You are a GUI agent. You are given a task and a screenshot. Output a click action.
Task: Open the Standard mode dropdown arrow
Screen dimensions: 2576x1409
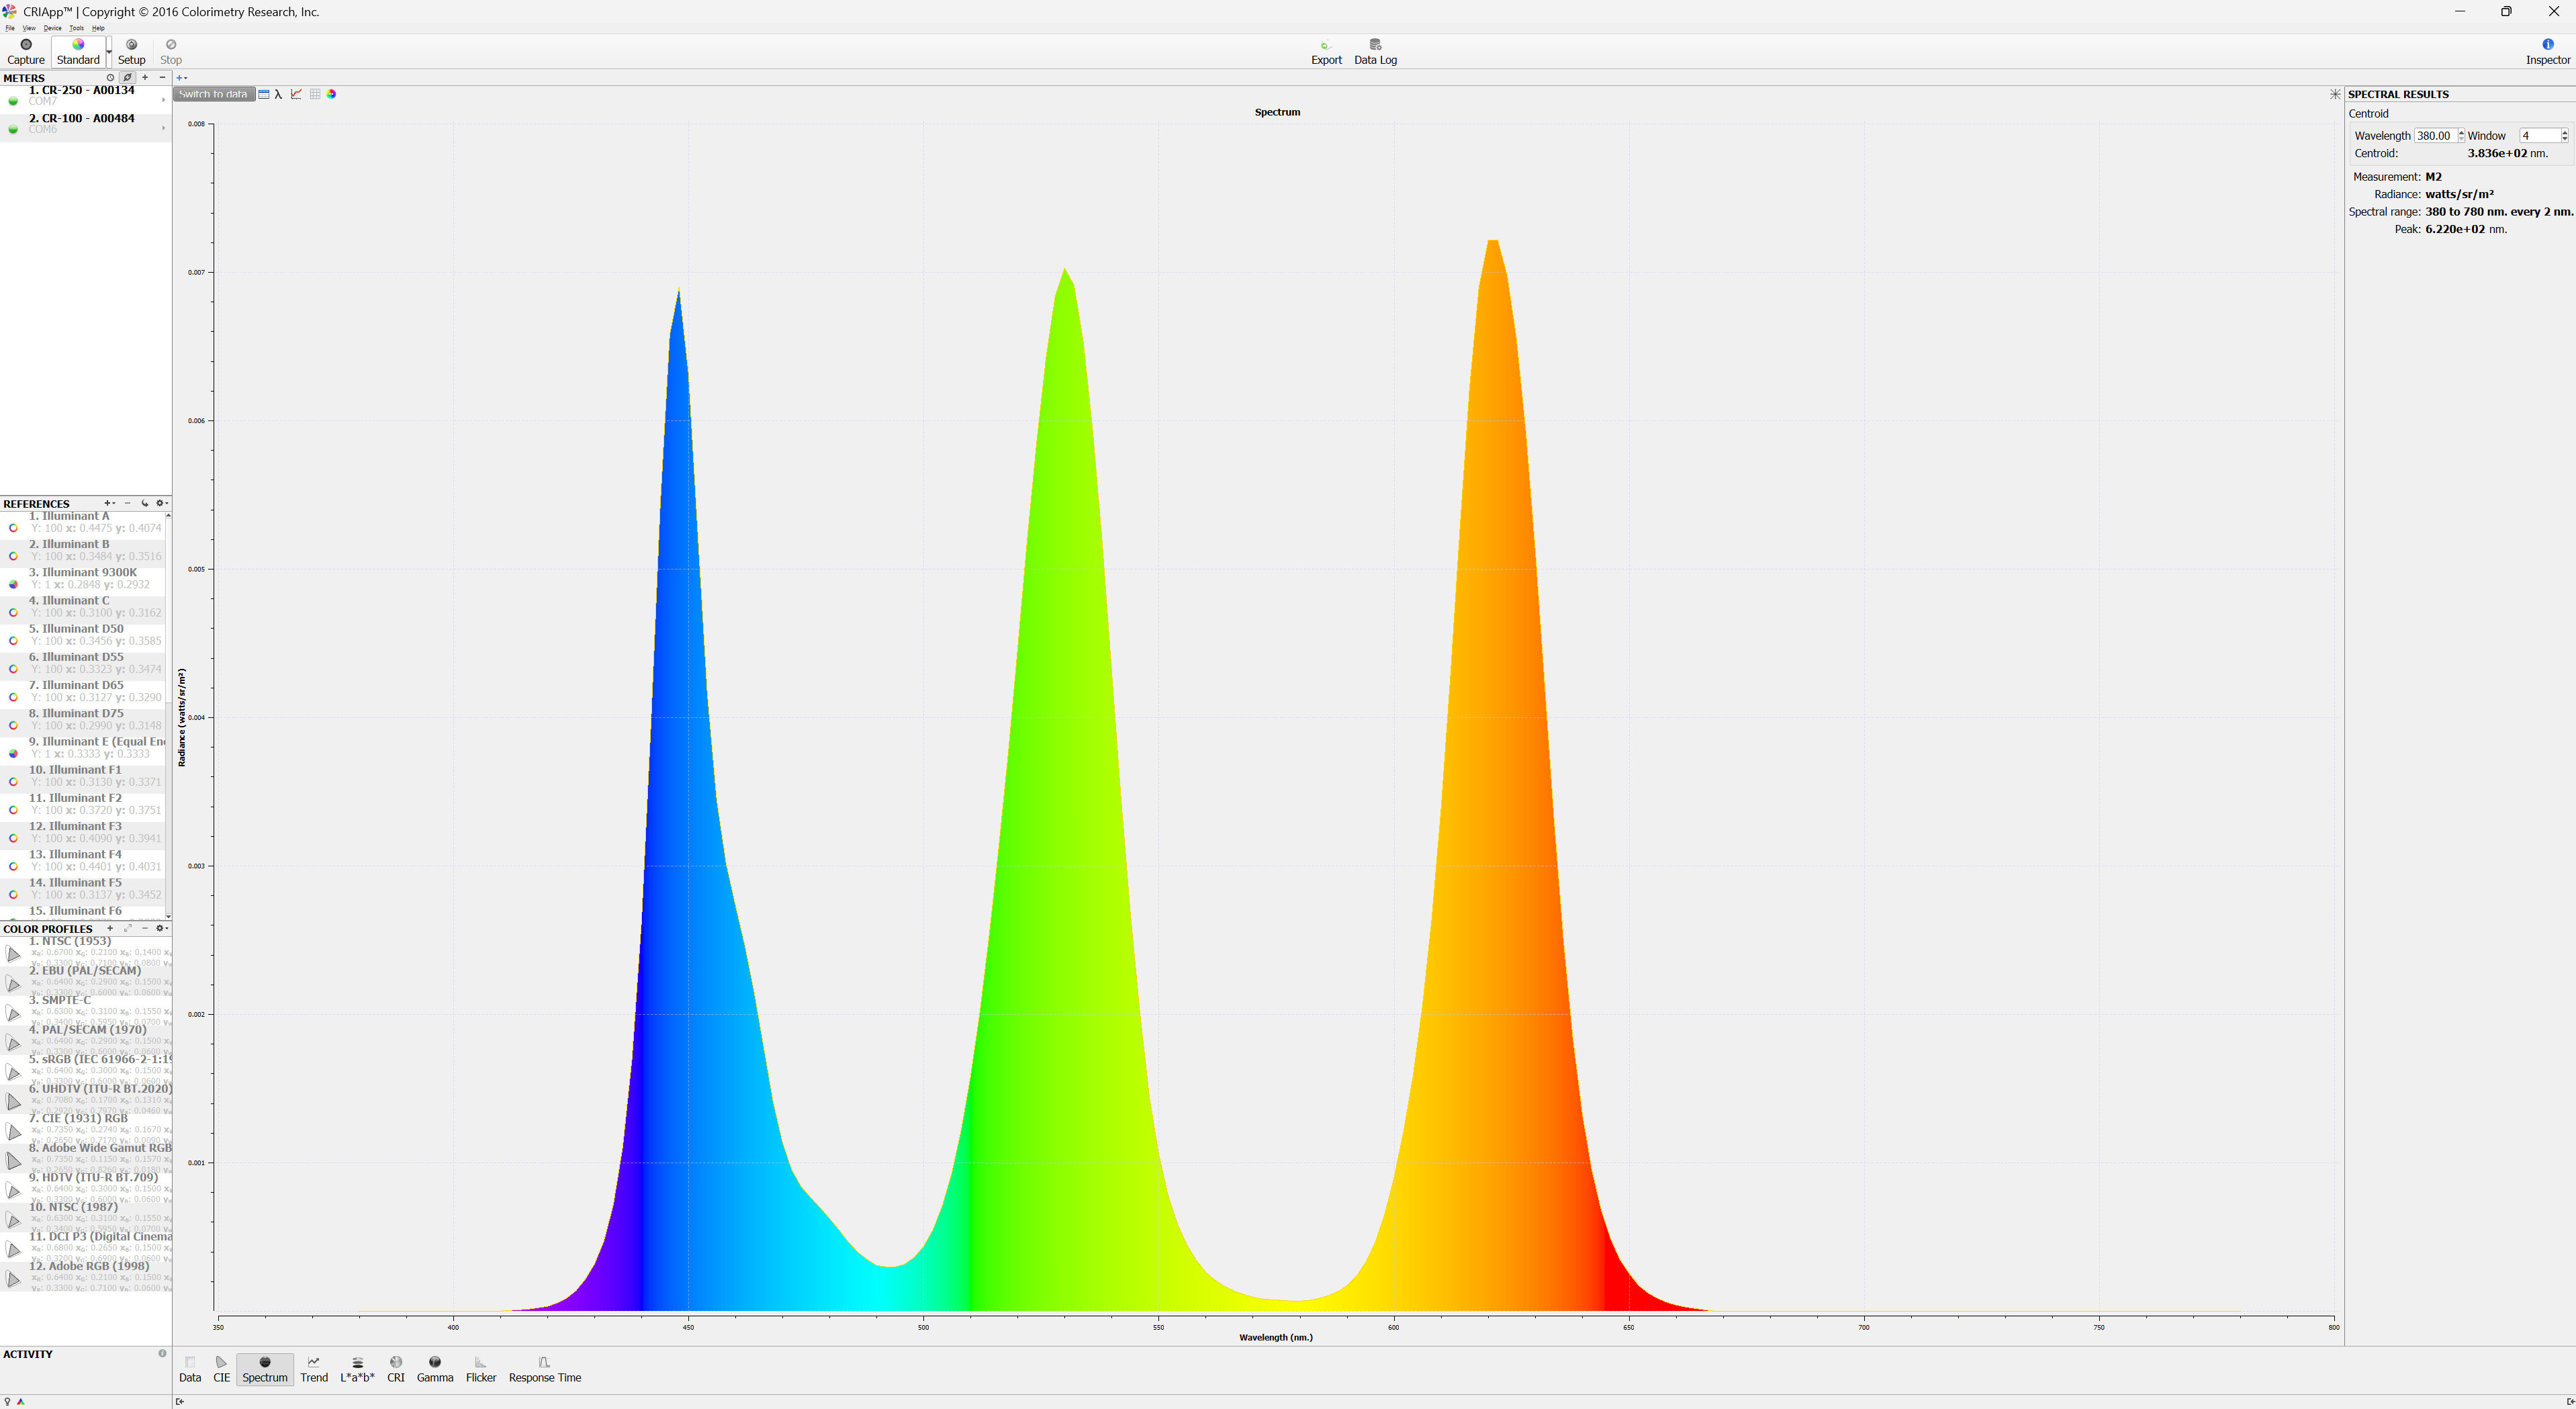click(x=109, y=52)
